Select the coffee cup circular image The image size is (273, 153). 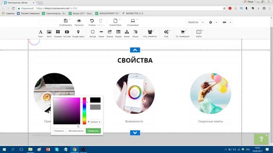pyautogui.click(x=54, y=93)
